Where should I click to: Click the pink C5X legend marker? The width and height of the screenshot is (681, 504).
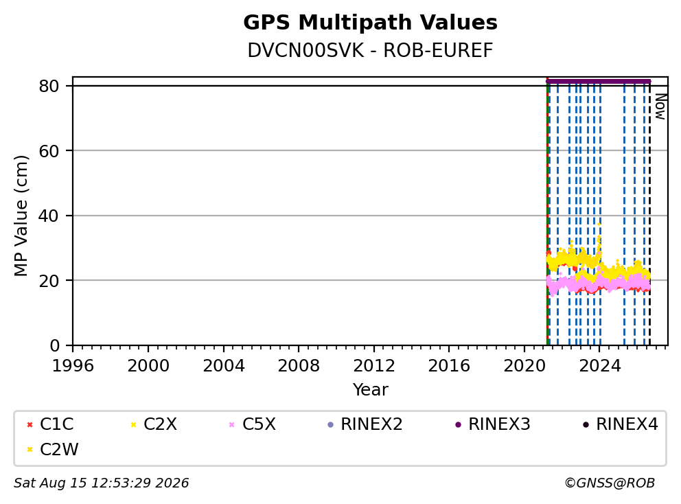(231, 424)
